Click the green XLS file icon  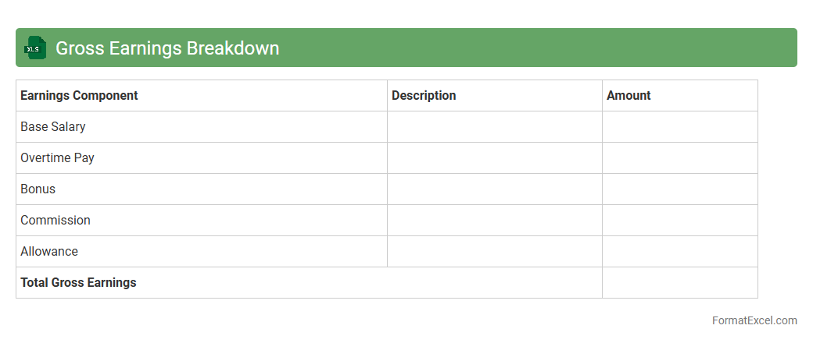click(x=35, y=48)
